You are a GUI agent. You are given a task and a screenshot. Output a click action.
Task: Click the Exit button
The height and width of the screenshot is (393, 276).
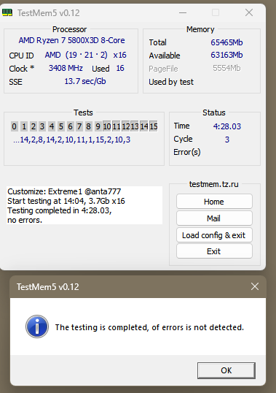(214, 251)
